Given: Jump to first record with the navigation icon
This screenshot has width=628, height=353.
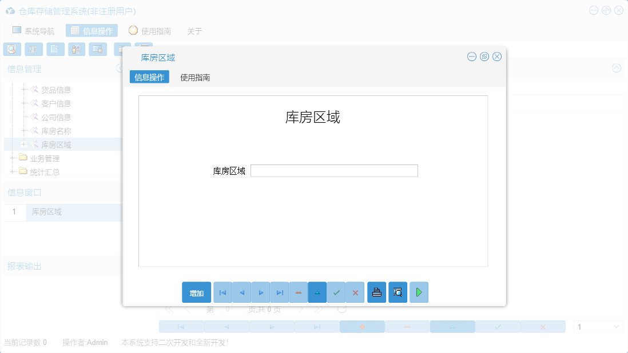Looking at the screenshot, I should coord(223,292).
